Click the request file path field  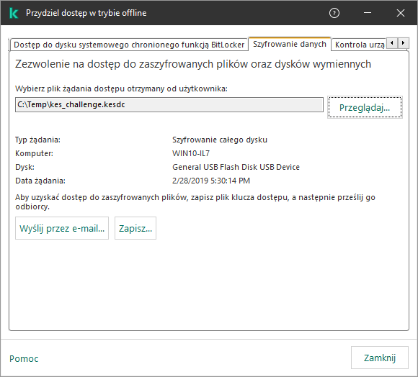tap(169, 104)
